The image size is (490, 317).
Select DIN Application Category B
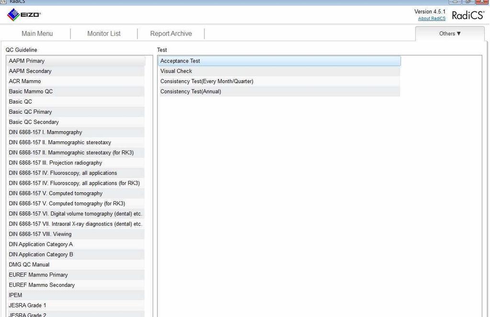click(76, 254)
